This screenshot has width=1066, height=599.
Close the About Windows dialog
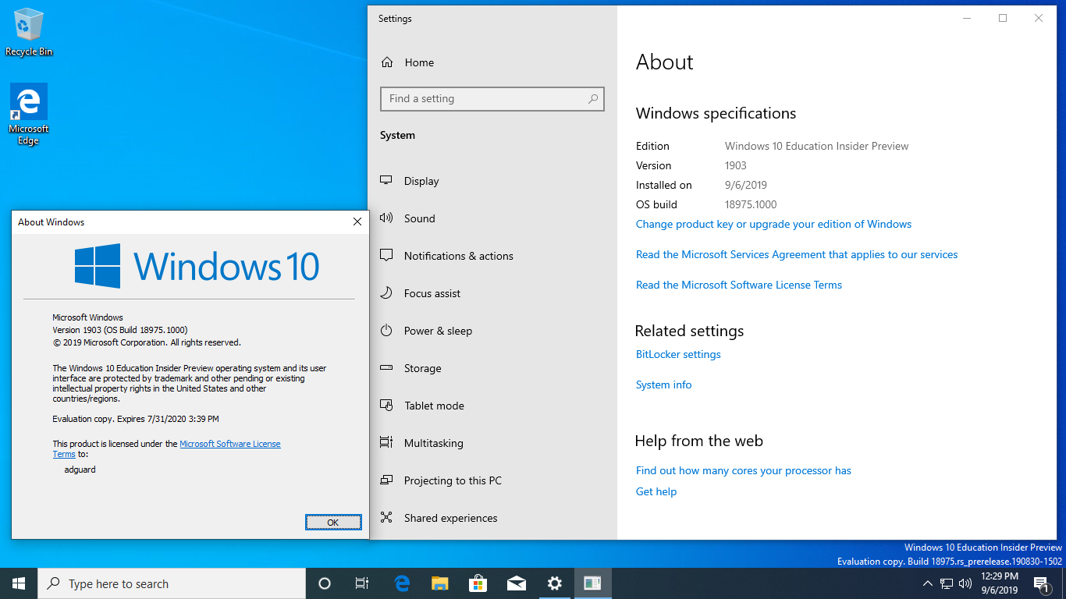(357, 222)
